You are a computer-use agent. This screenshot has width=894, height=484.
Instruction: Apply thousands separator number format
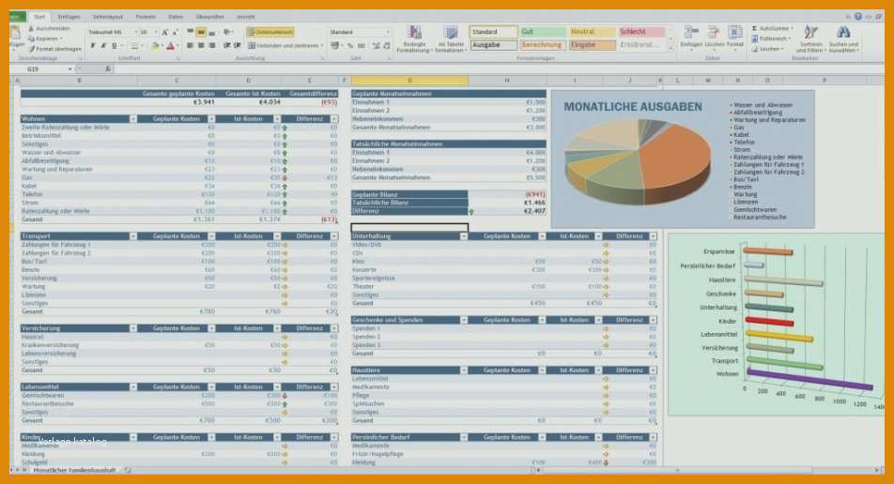[x=362, y=46]
